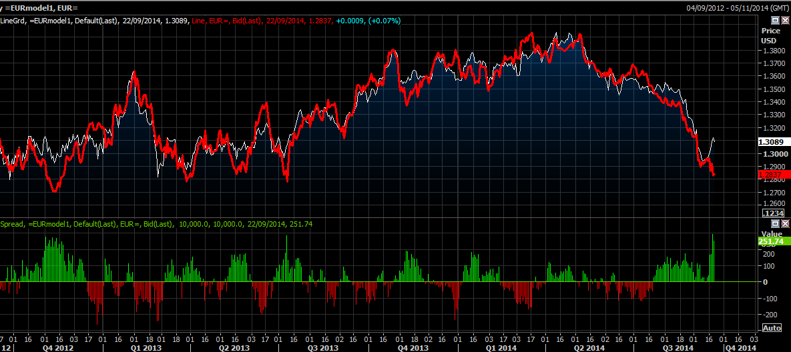
Task: Maximize the spread pane
Action: [776, 223]
